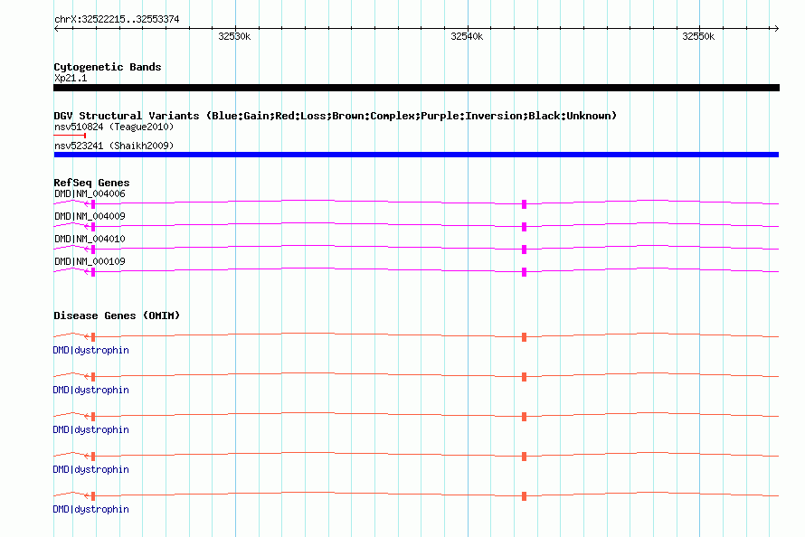Click the right arrowhead of the coordinate ruler
Image resolution: width=805 pixels, height=537 pixels.
[776, 28]
